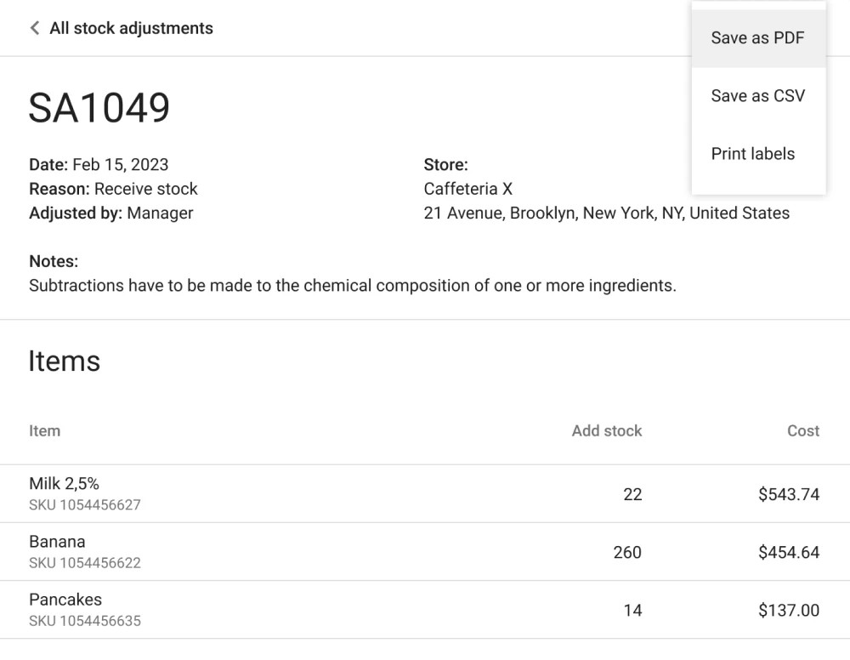Click SKU 1054456627 under Milk

[x=85, y=505]
